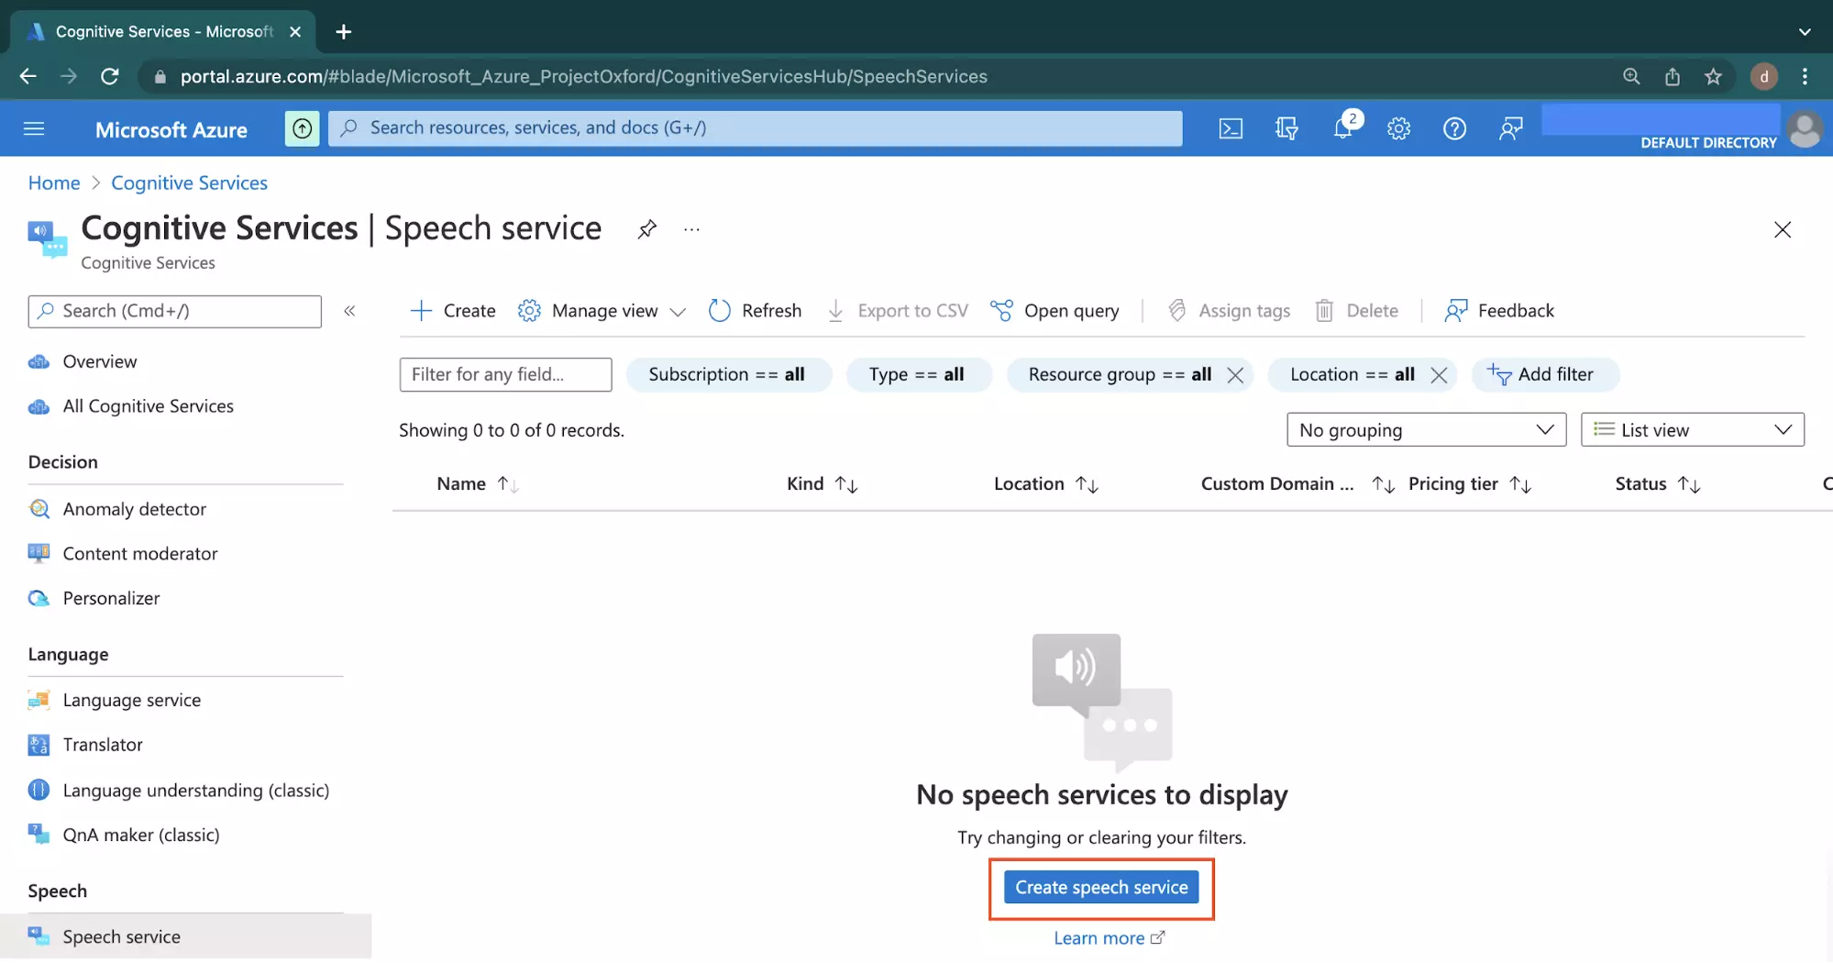The width and height of the screenshot is (1833, 963).
Task: Open the ellipsis more options next to title
Action: click(x=691, y=229)
